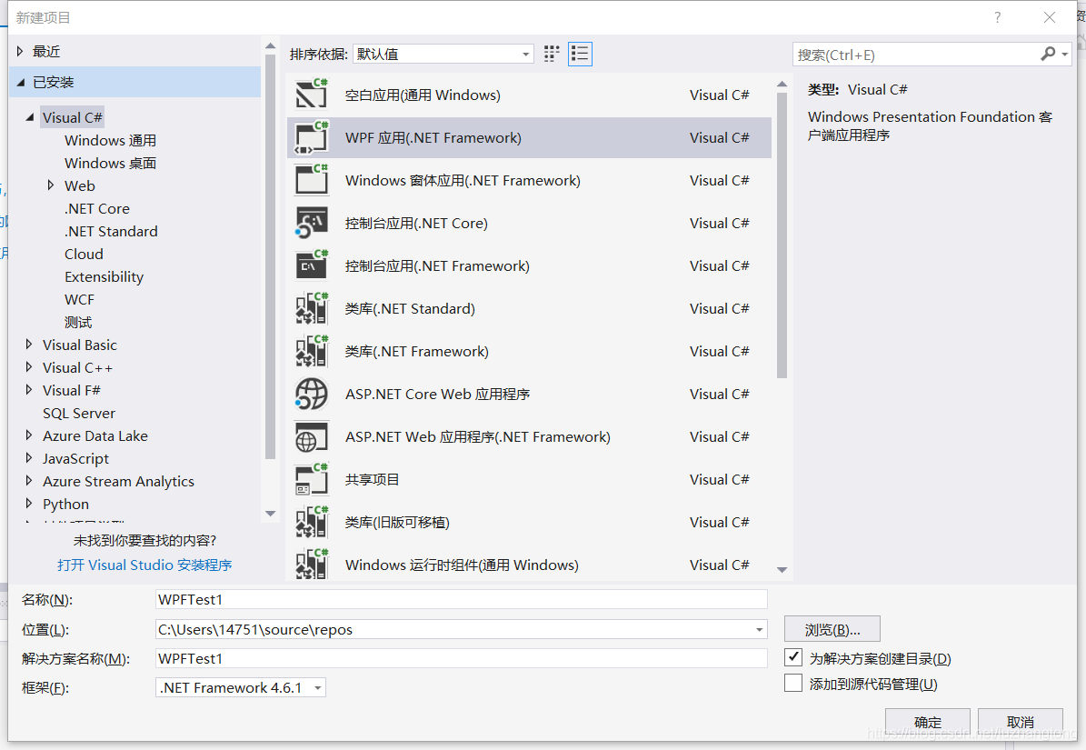
Task: Click the Windows Runtime Component template icon
Action: coord(311,565)
